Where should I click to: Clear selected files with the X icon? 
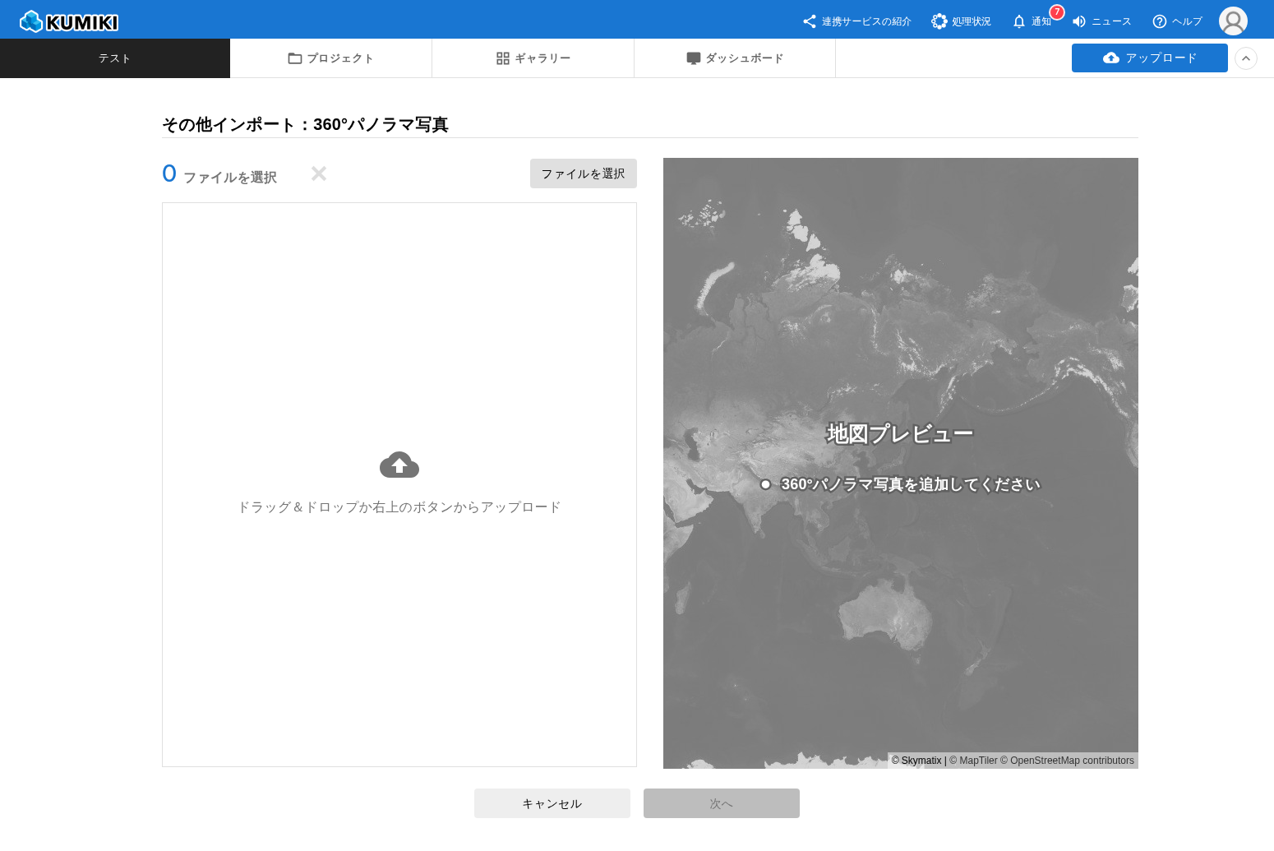click(319, 173)
